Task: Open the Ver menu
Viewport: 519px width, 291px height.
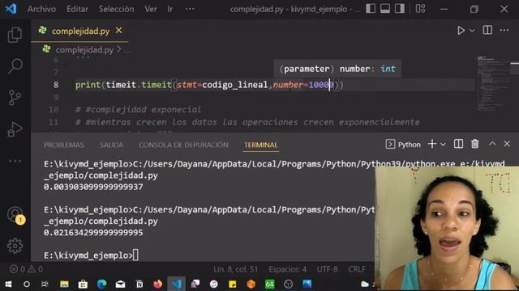Action: point(151,9)
